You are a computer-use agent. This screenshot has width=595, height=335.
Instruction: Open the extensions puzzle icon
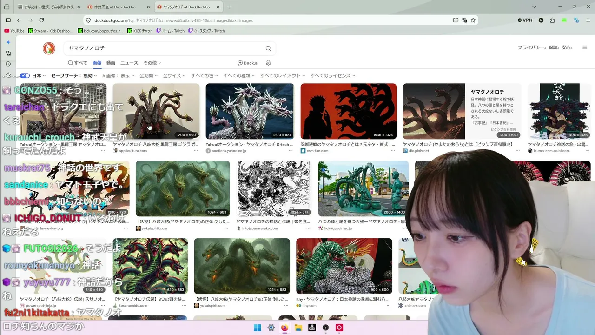[552, 20]
